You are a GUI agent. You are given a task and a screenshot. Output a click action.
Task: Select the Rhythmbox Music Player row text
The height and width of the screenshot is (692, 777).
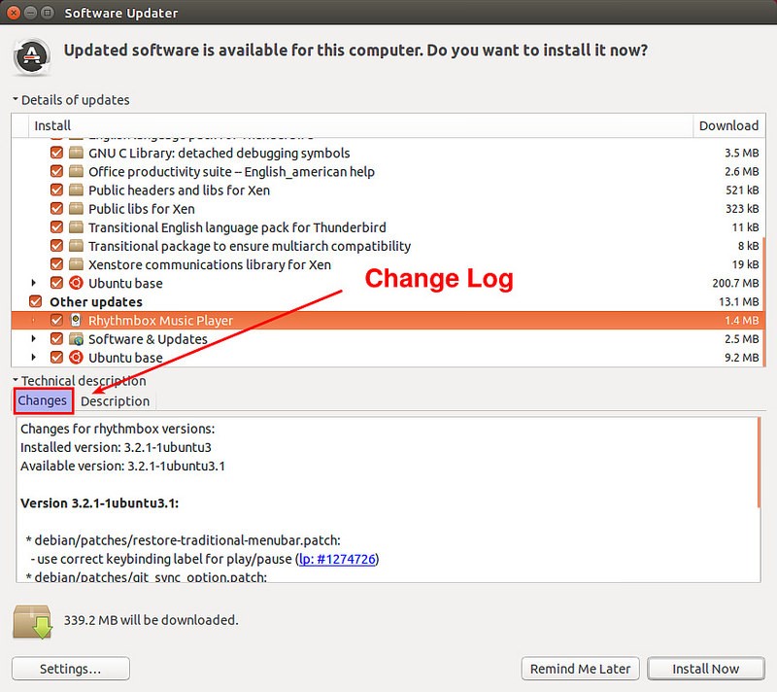pyautogui.click(x=160, y=321)
